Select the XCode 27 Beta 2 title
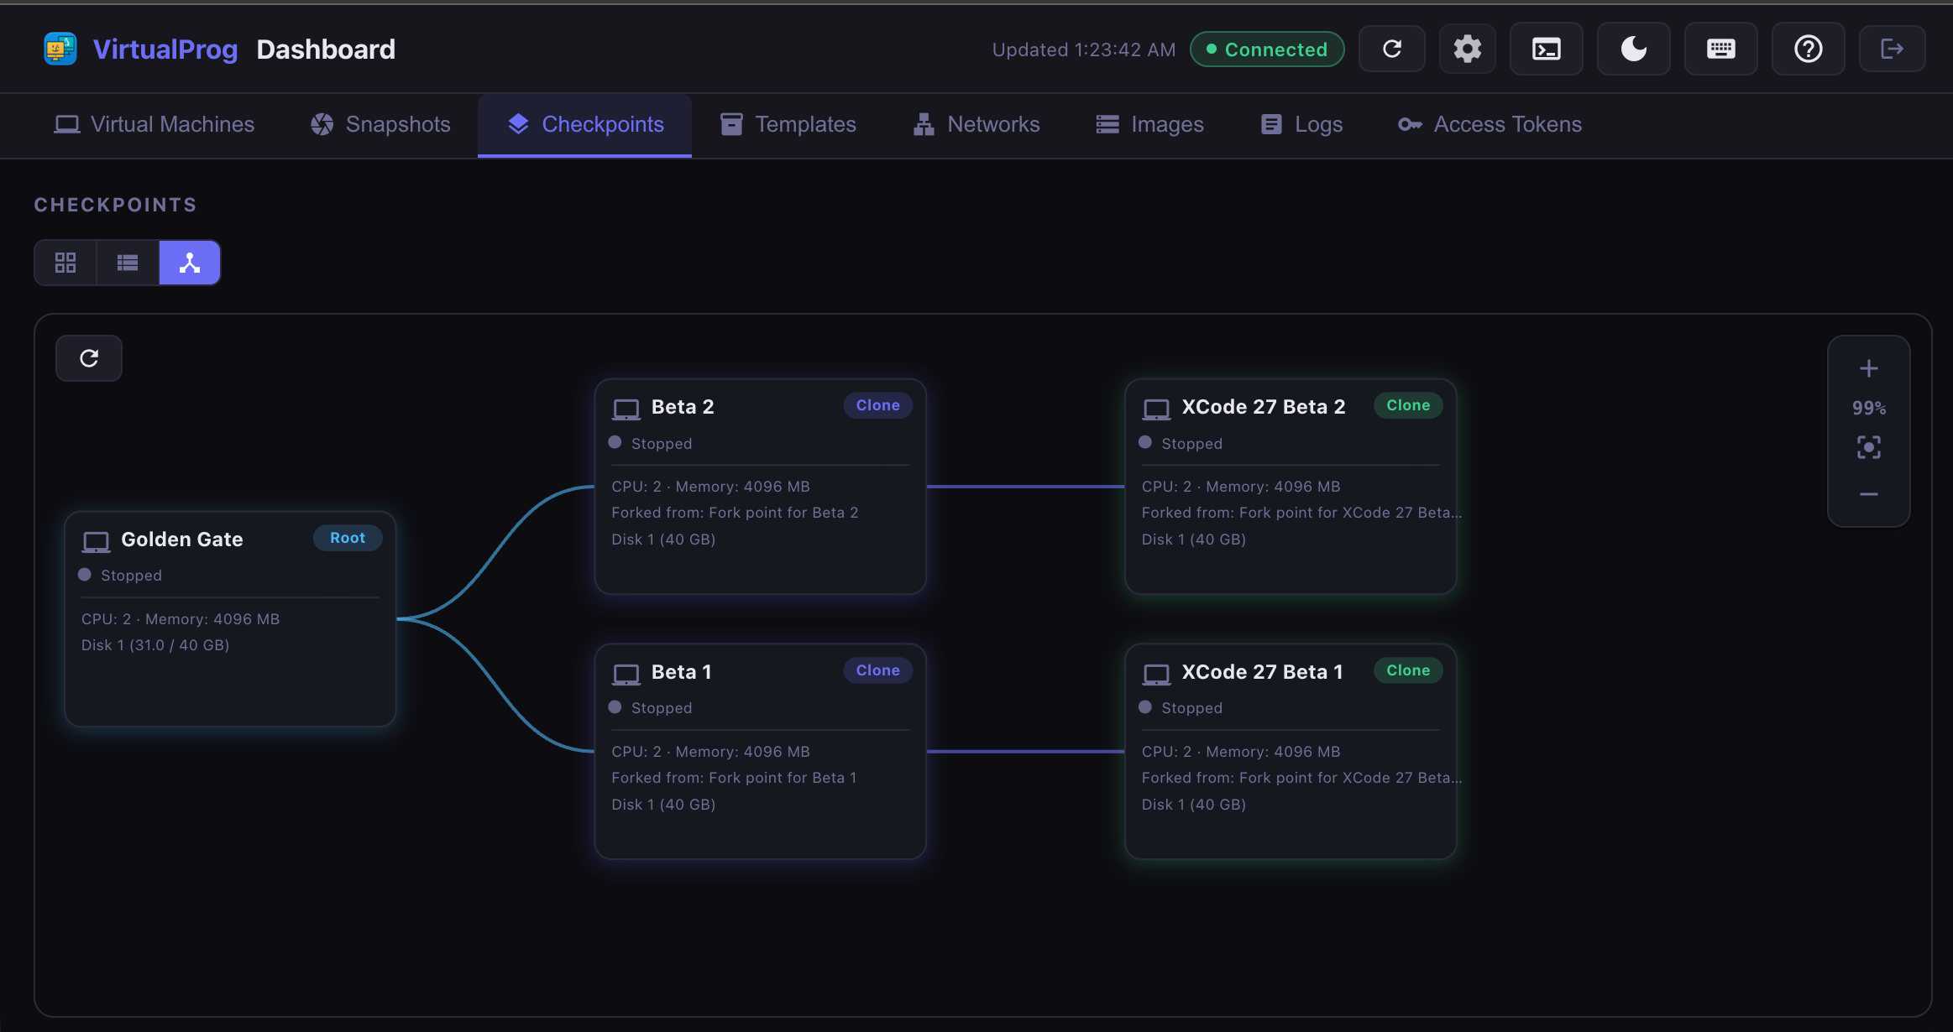The height and width of the screenshot is (1032, 1953). 1264,407
